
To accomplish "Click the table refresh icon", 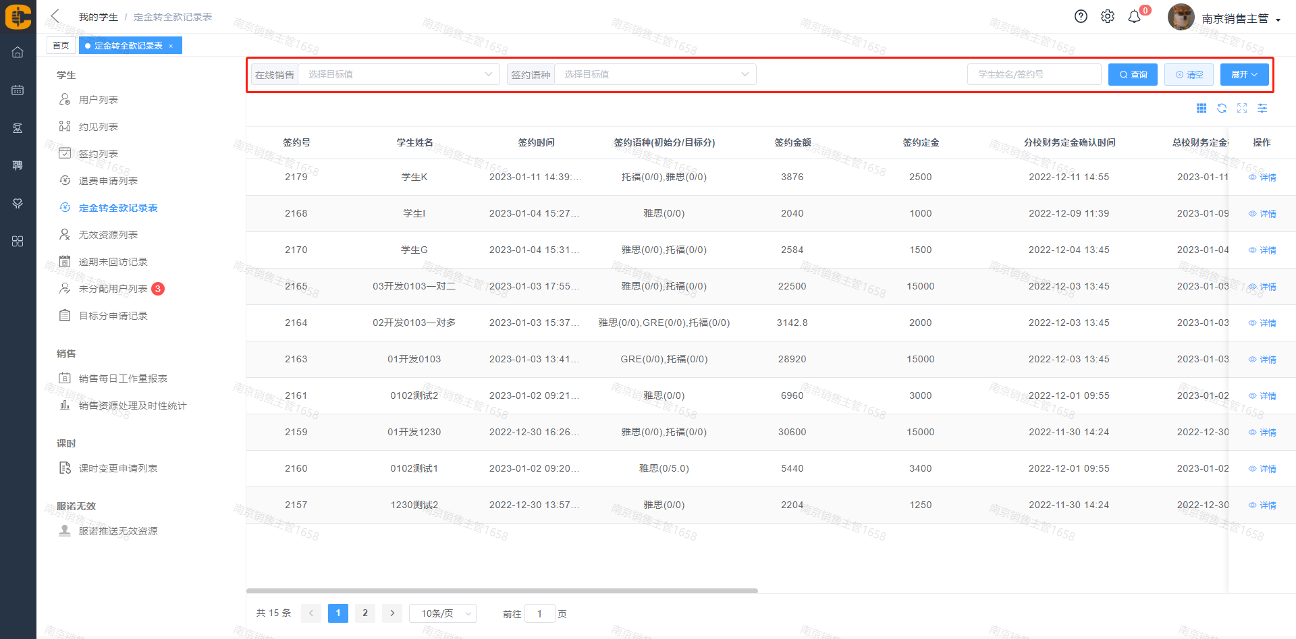I will click(1222, 108).
